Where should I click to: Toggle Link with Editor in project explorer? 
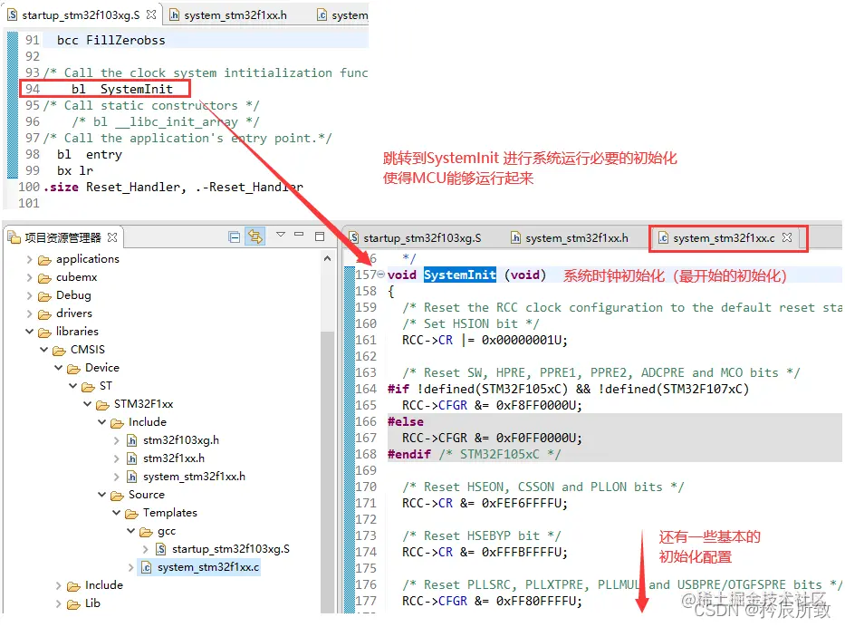pos(254,236)
